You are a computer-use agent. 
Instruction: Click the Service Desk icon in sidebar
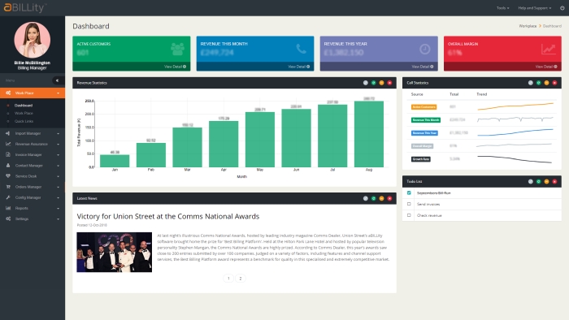8,176
